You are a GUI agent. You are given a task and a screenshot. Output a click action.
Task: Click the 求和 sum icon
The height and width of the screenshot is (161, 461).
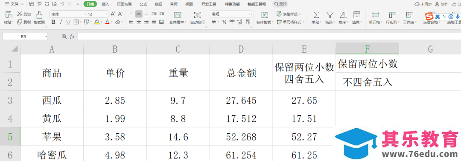[x=316, y=15]
